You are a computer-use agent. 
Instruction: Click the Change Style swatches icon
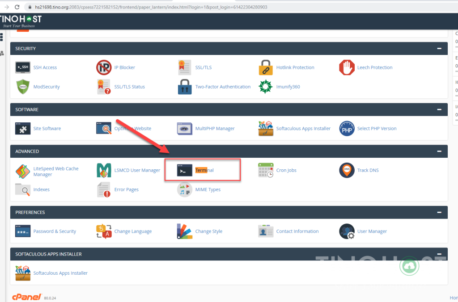tap(185, 231)
